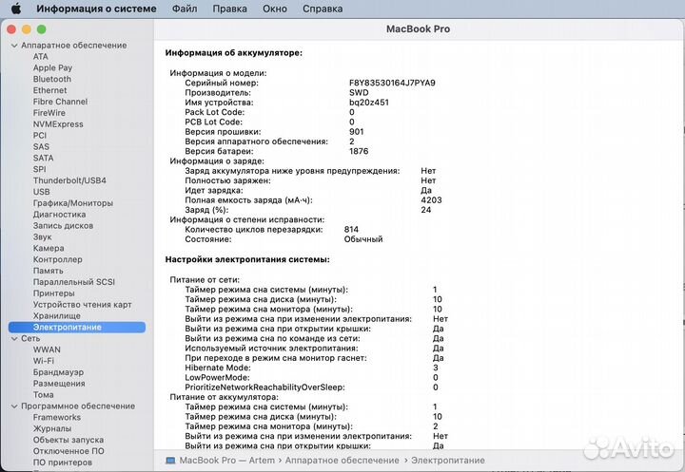
Task: Select SATA in the sidebar
Action: [x=43, y=158]
